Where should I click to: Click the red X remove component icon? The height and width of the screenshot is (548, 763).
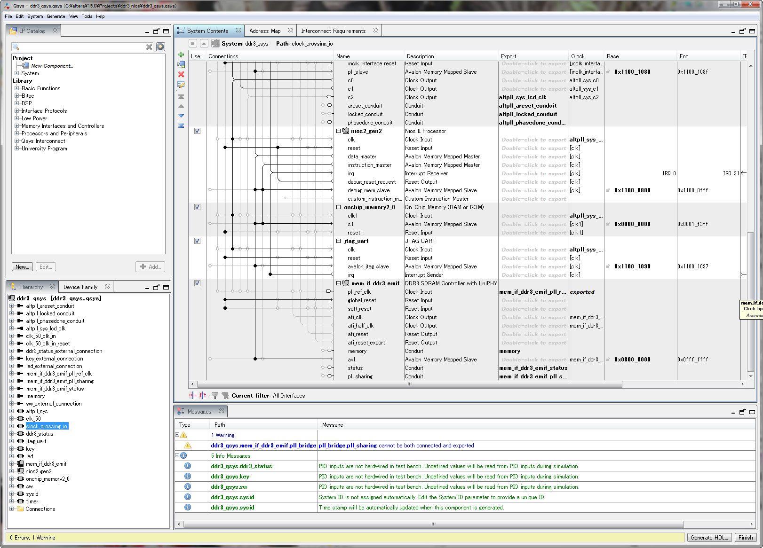click(x=181, y=74)
